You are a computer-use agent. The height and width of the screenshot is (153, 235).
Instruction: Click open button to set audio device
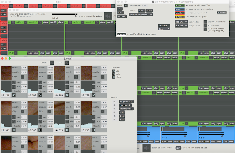pyautogui.click(x=178, y=148)
